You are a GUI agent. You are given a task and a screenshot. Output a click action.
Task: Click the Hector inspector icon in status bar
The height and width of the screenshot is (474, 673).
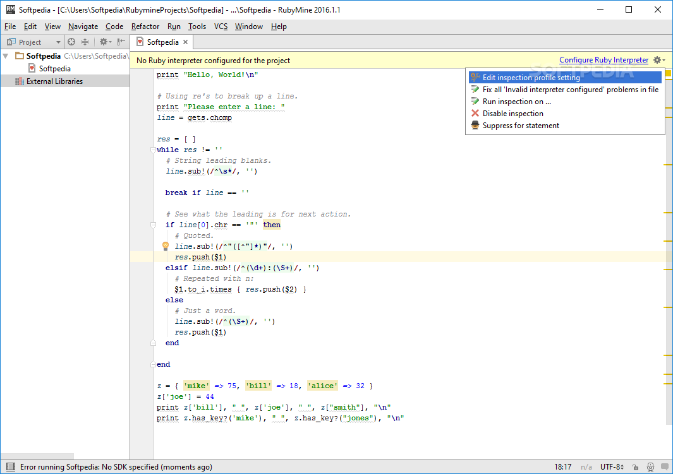pyautogui.click(x=651, y=466)
